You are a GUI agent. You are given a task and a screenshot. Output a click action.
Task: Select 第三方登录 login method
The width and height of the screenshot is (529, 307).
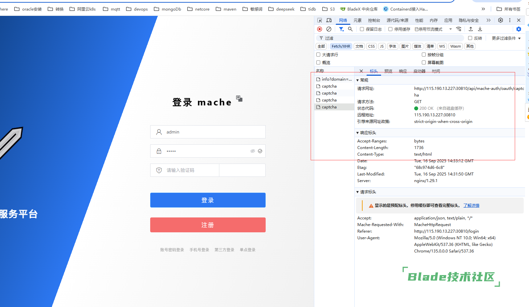point(224,250)
